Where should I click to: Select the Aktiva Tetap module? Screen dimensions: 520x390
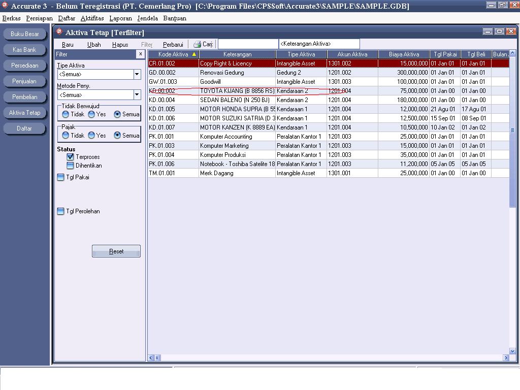25,113
